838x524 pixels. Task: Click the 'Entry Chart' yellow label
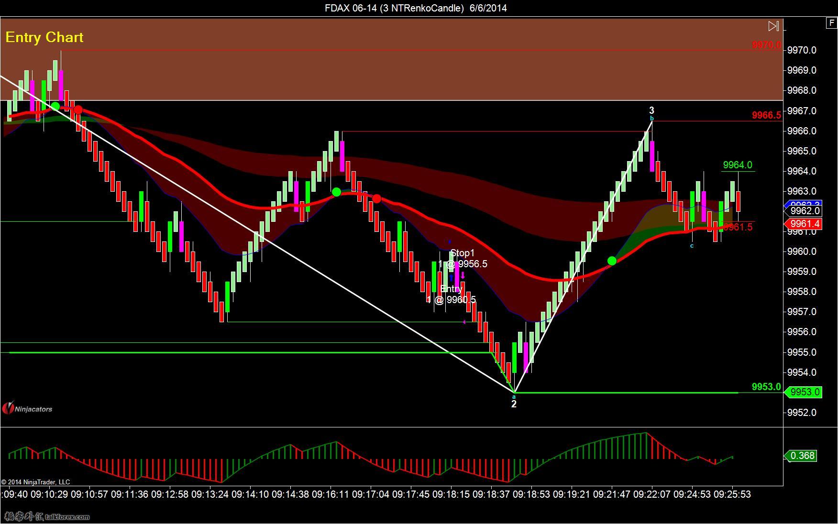pos(44,37)
